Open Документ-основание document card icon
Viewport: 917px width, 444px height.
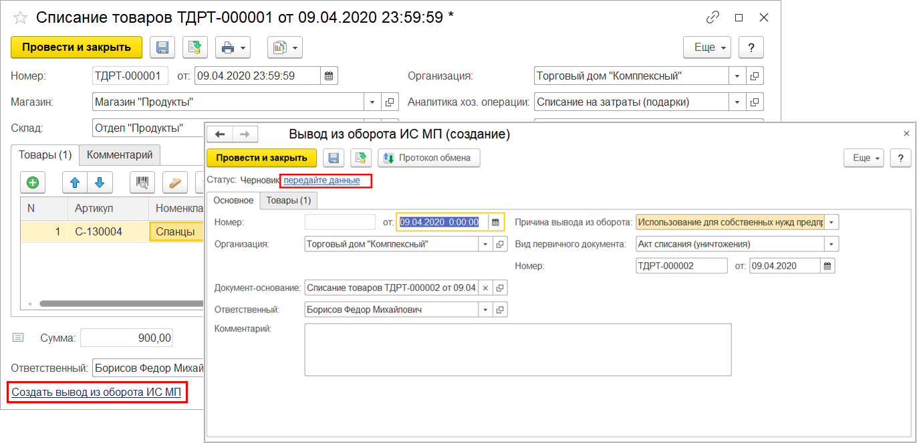500,288
